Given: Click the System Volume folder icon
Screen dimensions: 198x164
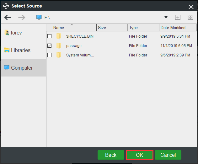Looking at the screenshot, I should click(x=58, y=55).
